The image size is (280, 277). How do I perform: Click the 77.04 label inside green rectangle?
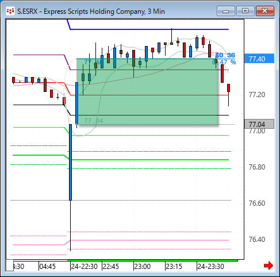[x=94, y=121]
